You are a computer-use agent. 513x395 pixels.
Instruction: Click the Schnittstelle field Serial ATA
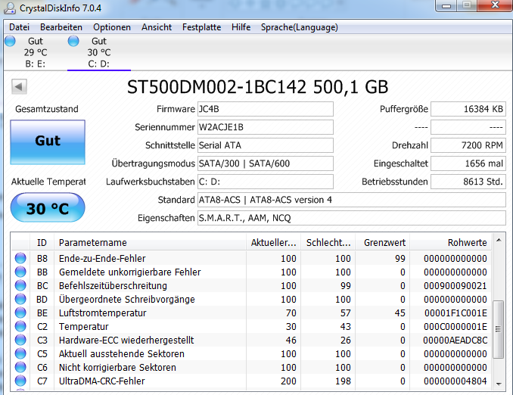tap(266, 145)
